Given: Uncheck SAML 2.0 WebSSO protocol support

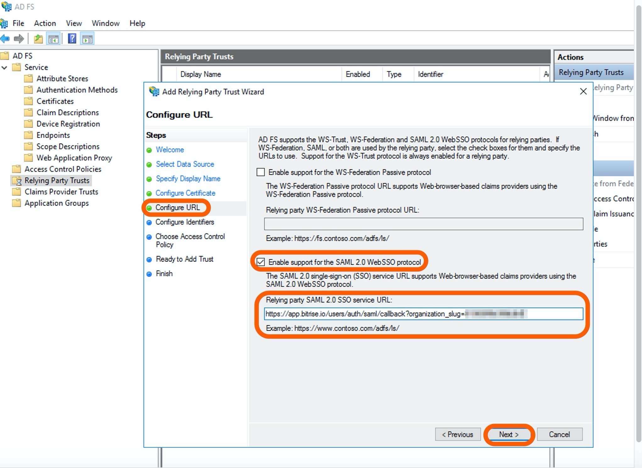Looking at the screenshot, I should coord(261,262).
